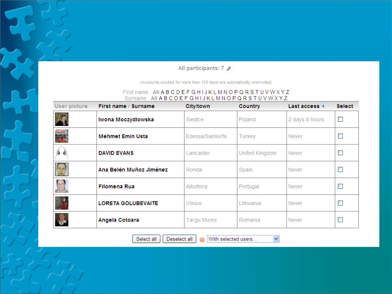Sort by Last access column header
Screen dimensions: 392x294
tap(304, 106)
